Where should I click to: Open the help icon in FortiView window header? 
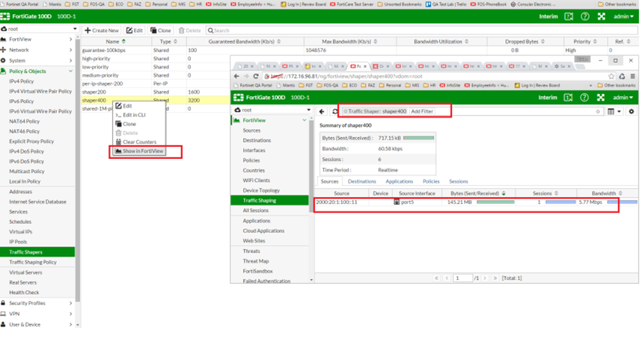point(585,97)
